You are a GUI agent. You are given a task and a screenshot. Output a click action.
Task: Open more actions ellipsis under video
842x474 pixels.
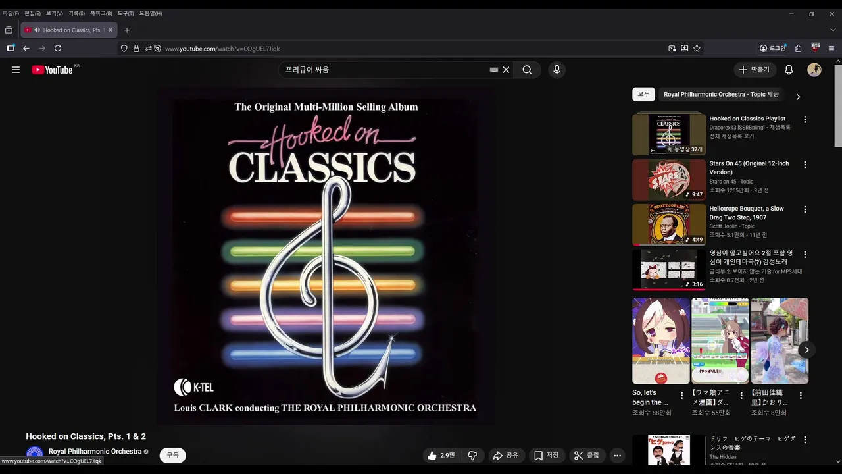(x=617, y=456)
